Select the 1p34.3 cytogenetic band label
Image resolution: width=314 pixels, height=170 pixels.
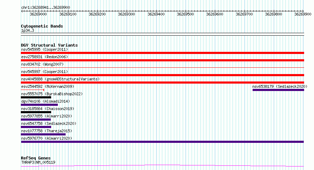click(x=28, y=31)
